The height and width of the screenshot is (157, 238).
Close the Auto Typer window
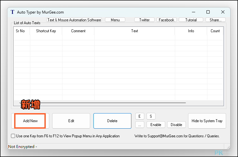click(x=223, y=12)
